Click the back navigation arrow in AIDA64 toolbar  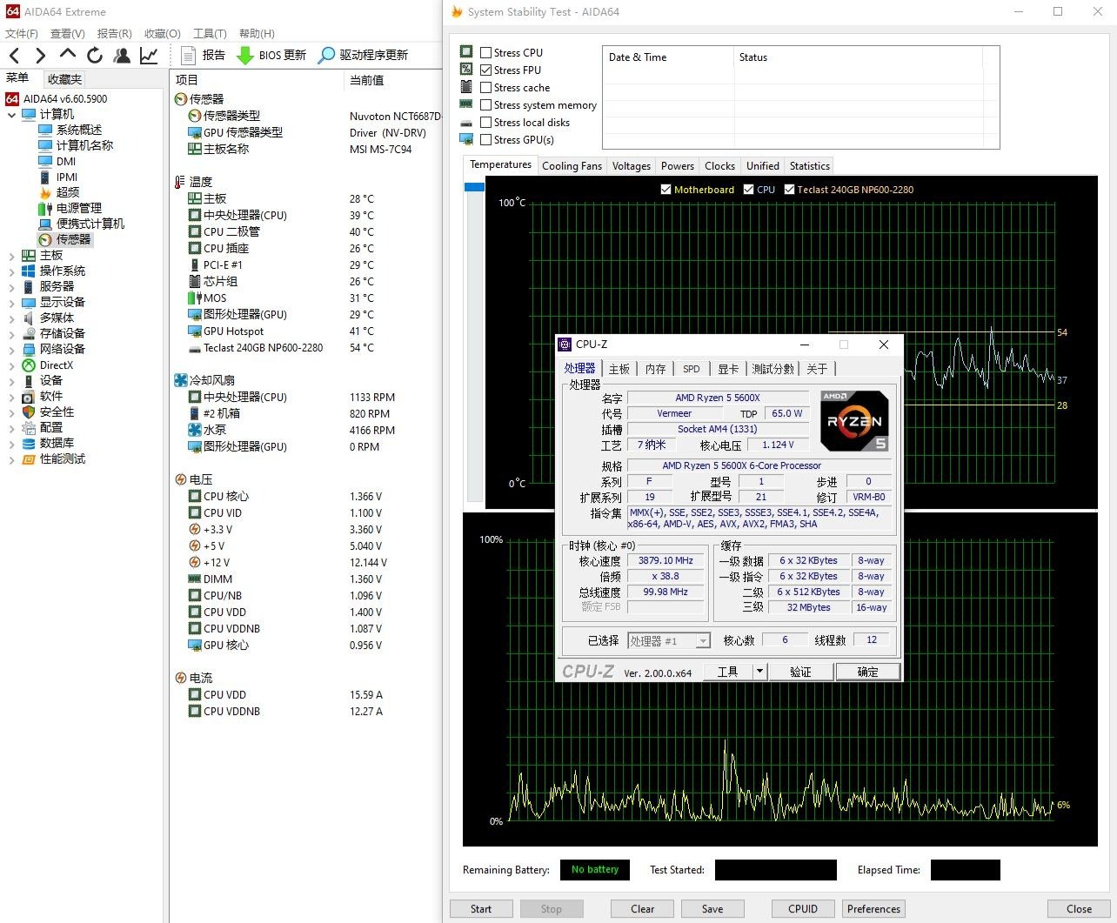pyautogui.click(x=14, y=56)
